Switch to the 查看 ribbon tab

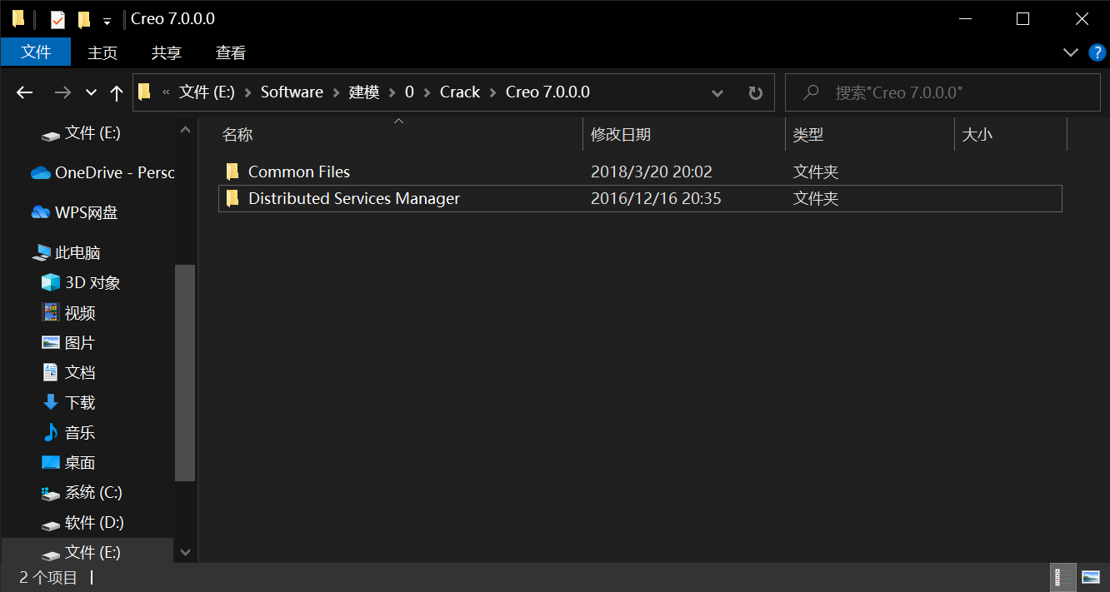(x=231, y=52)
